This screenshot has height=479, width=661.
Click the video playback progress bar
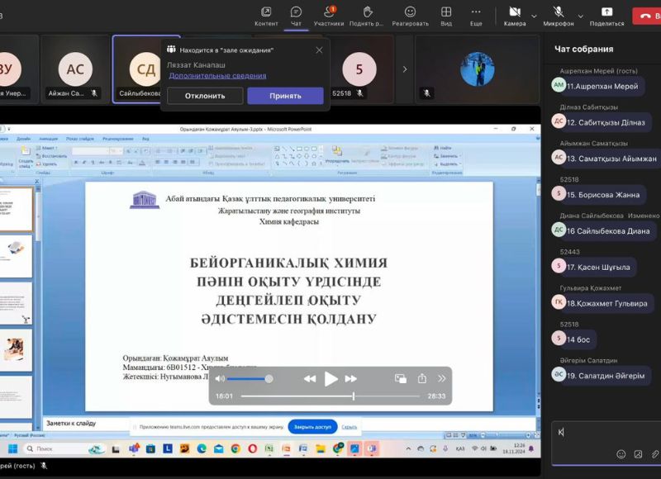pos(330,396)
